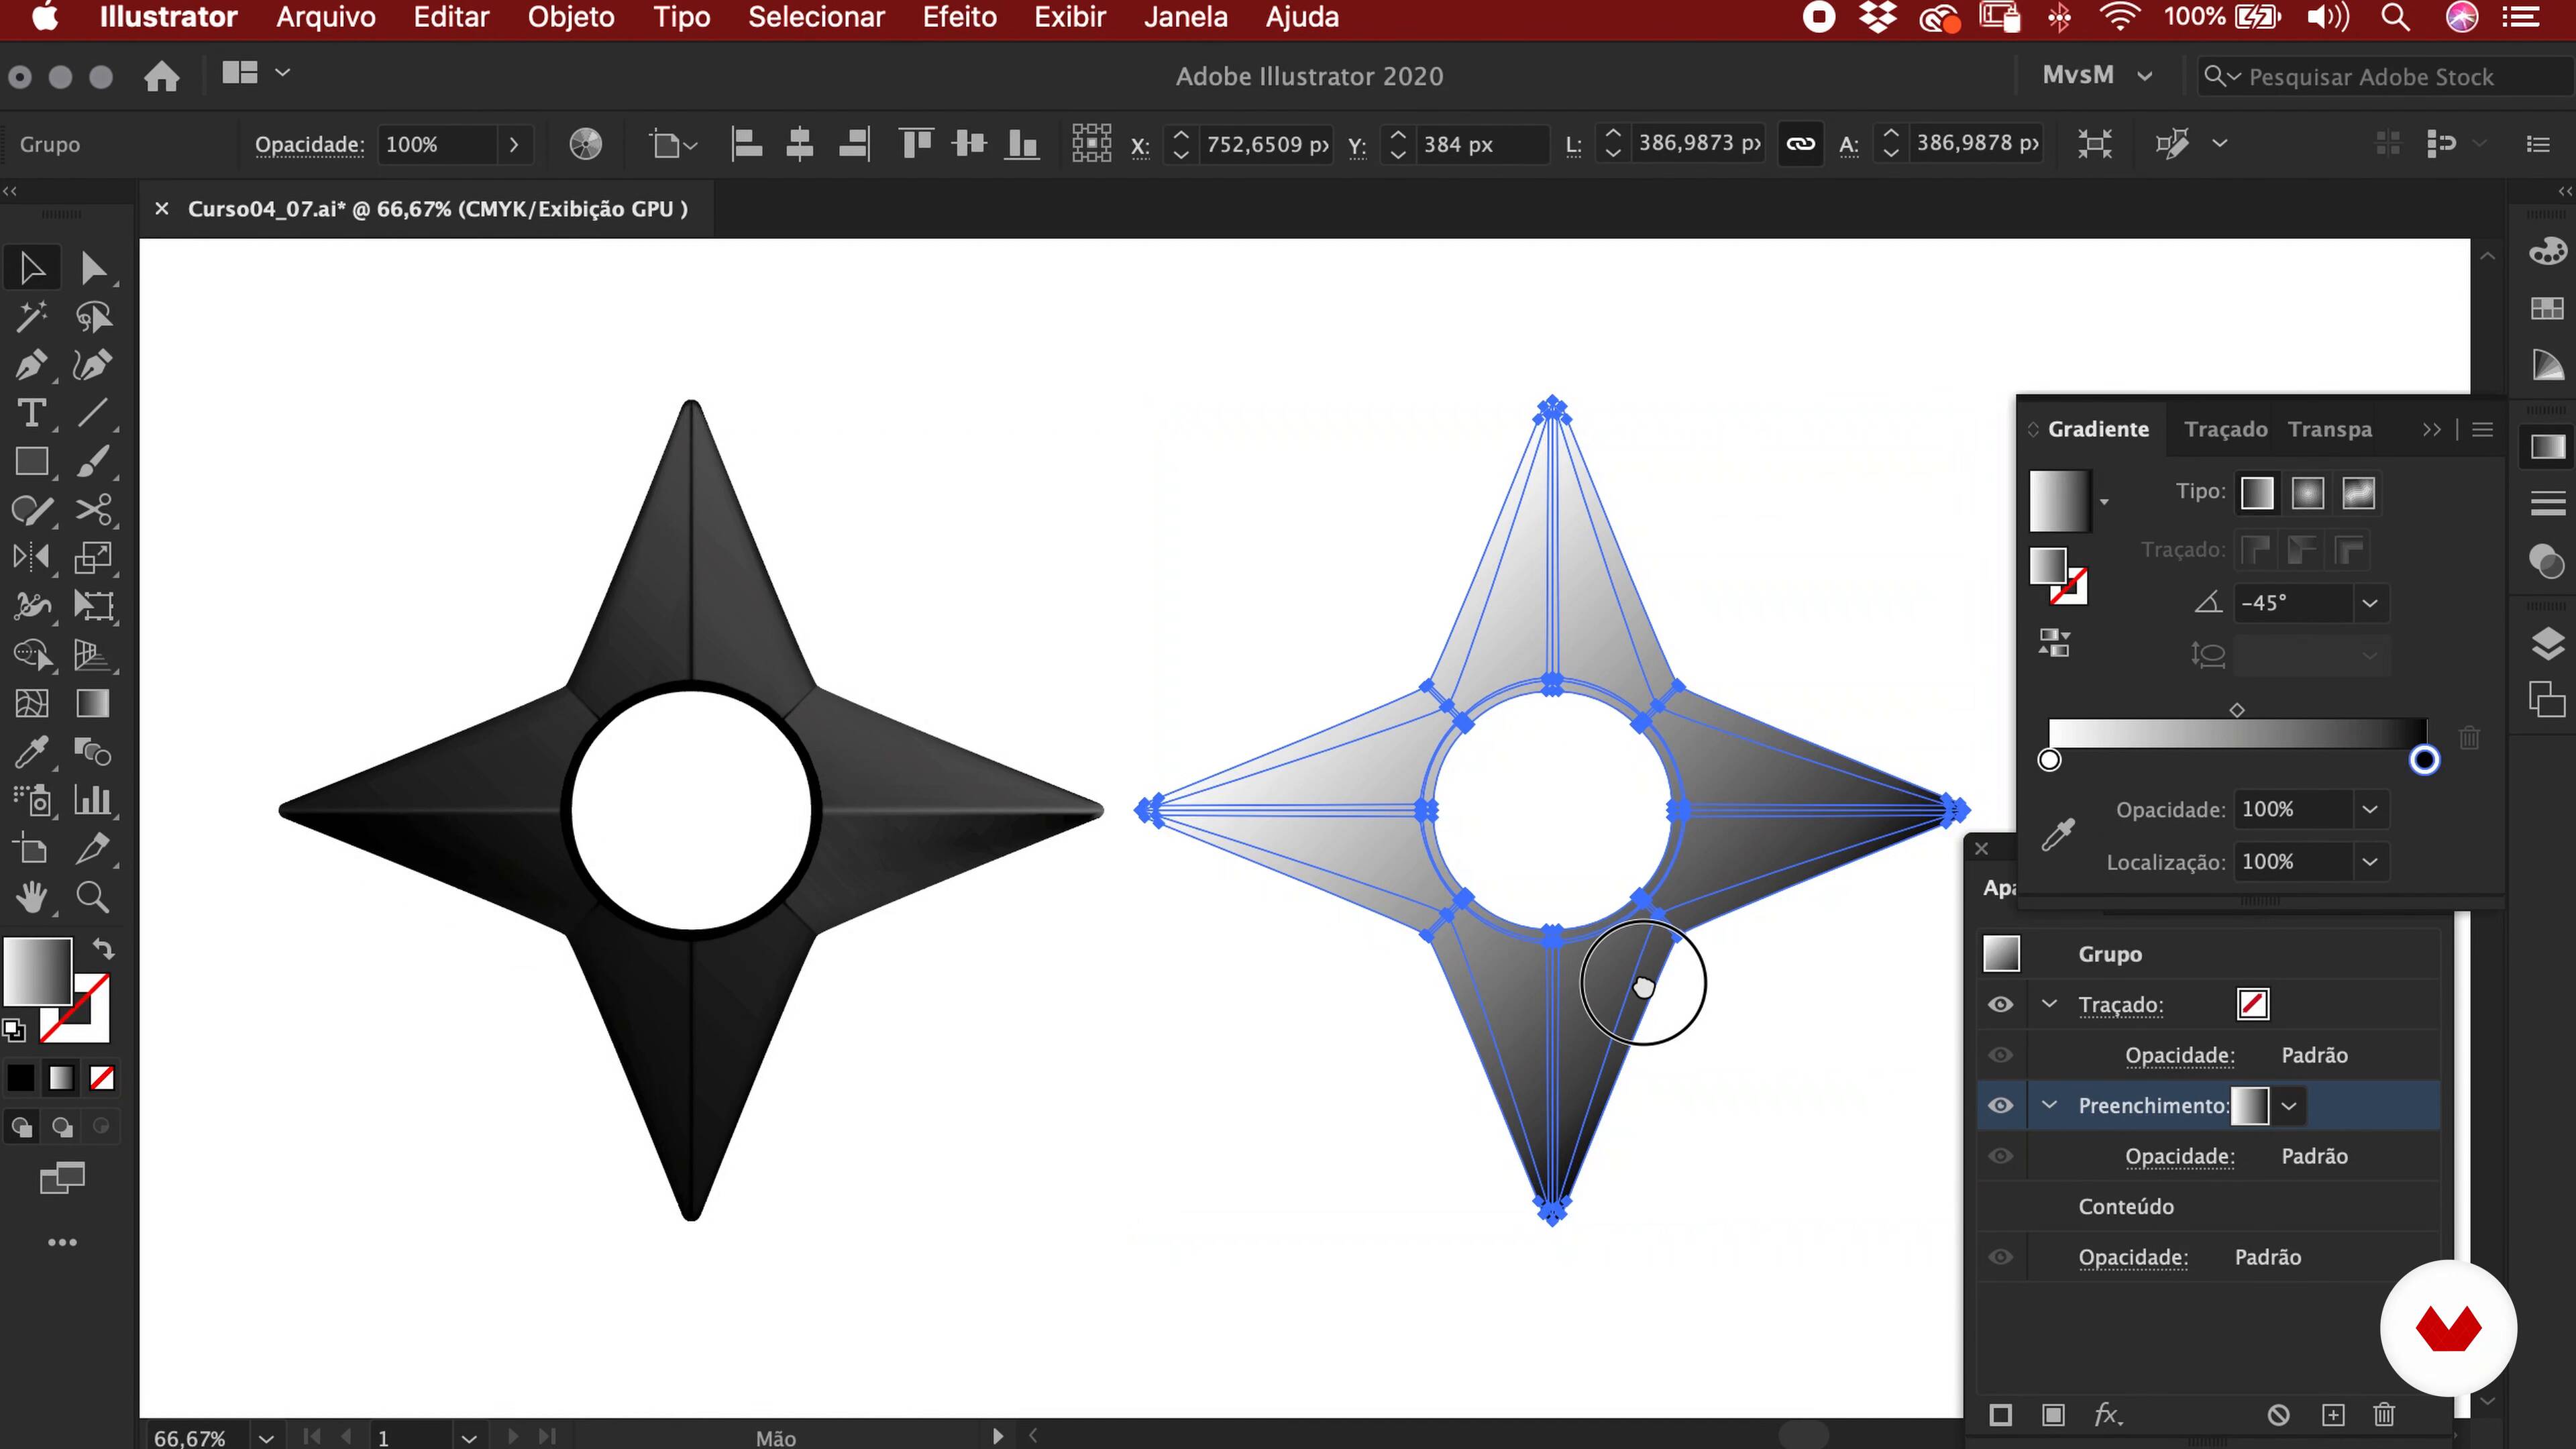Toggle constrain width and height proportions
Viewport: 2576px width, 1449px height.
[1800, 144]
